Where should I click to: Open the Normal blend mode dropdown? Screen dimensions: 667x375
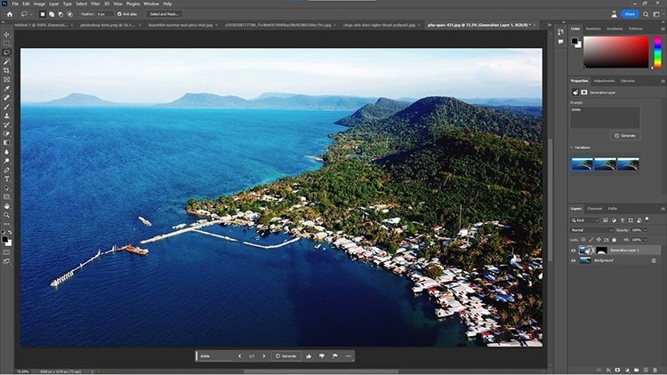[591, 230]
